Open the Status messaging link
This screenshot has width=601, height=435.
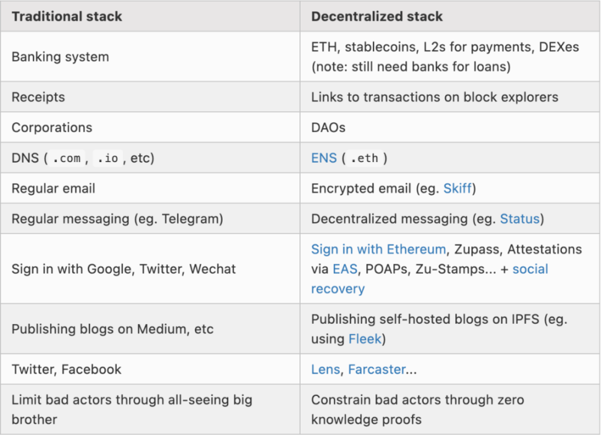click(x=520, y=218)
